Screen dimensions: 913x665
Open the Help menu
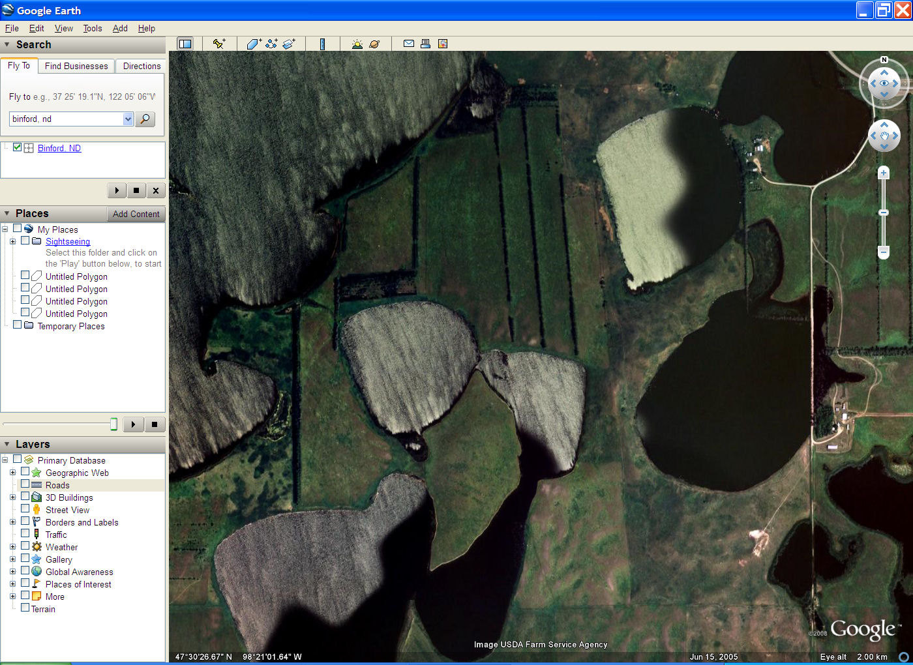click(147, 28)
